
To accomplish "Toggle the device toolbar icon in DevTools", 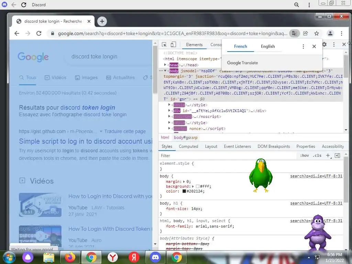I will 173,44.
